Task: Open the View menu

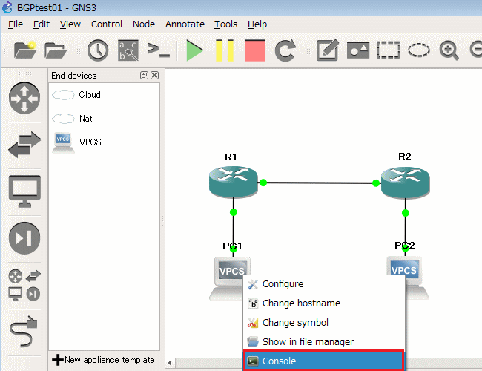Action: point(70,24)
